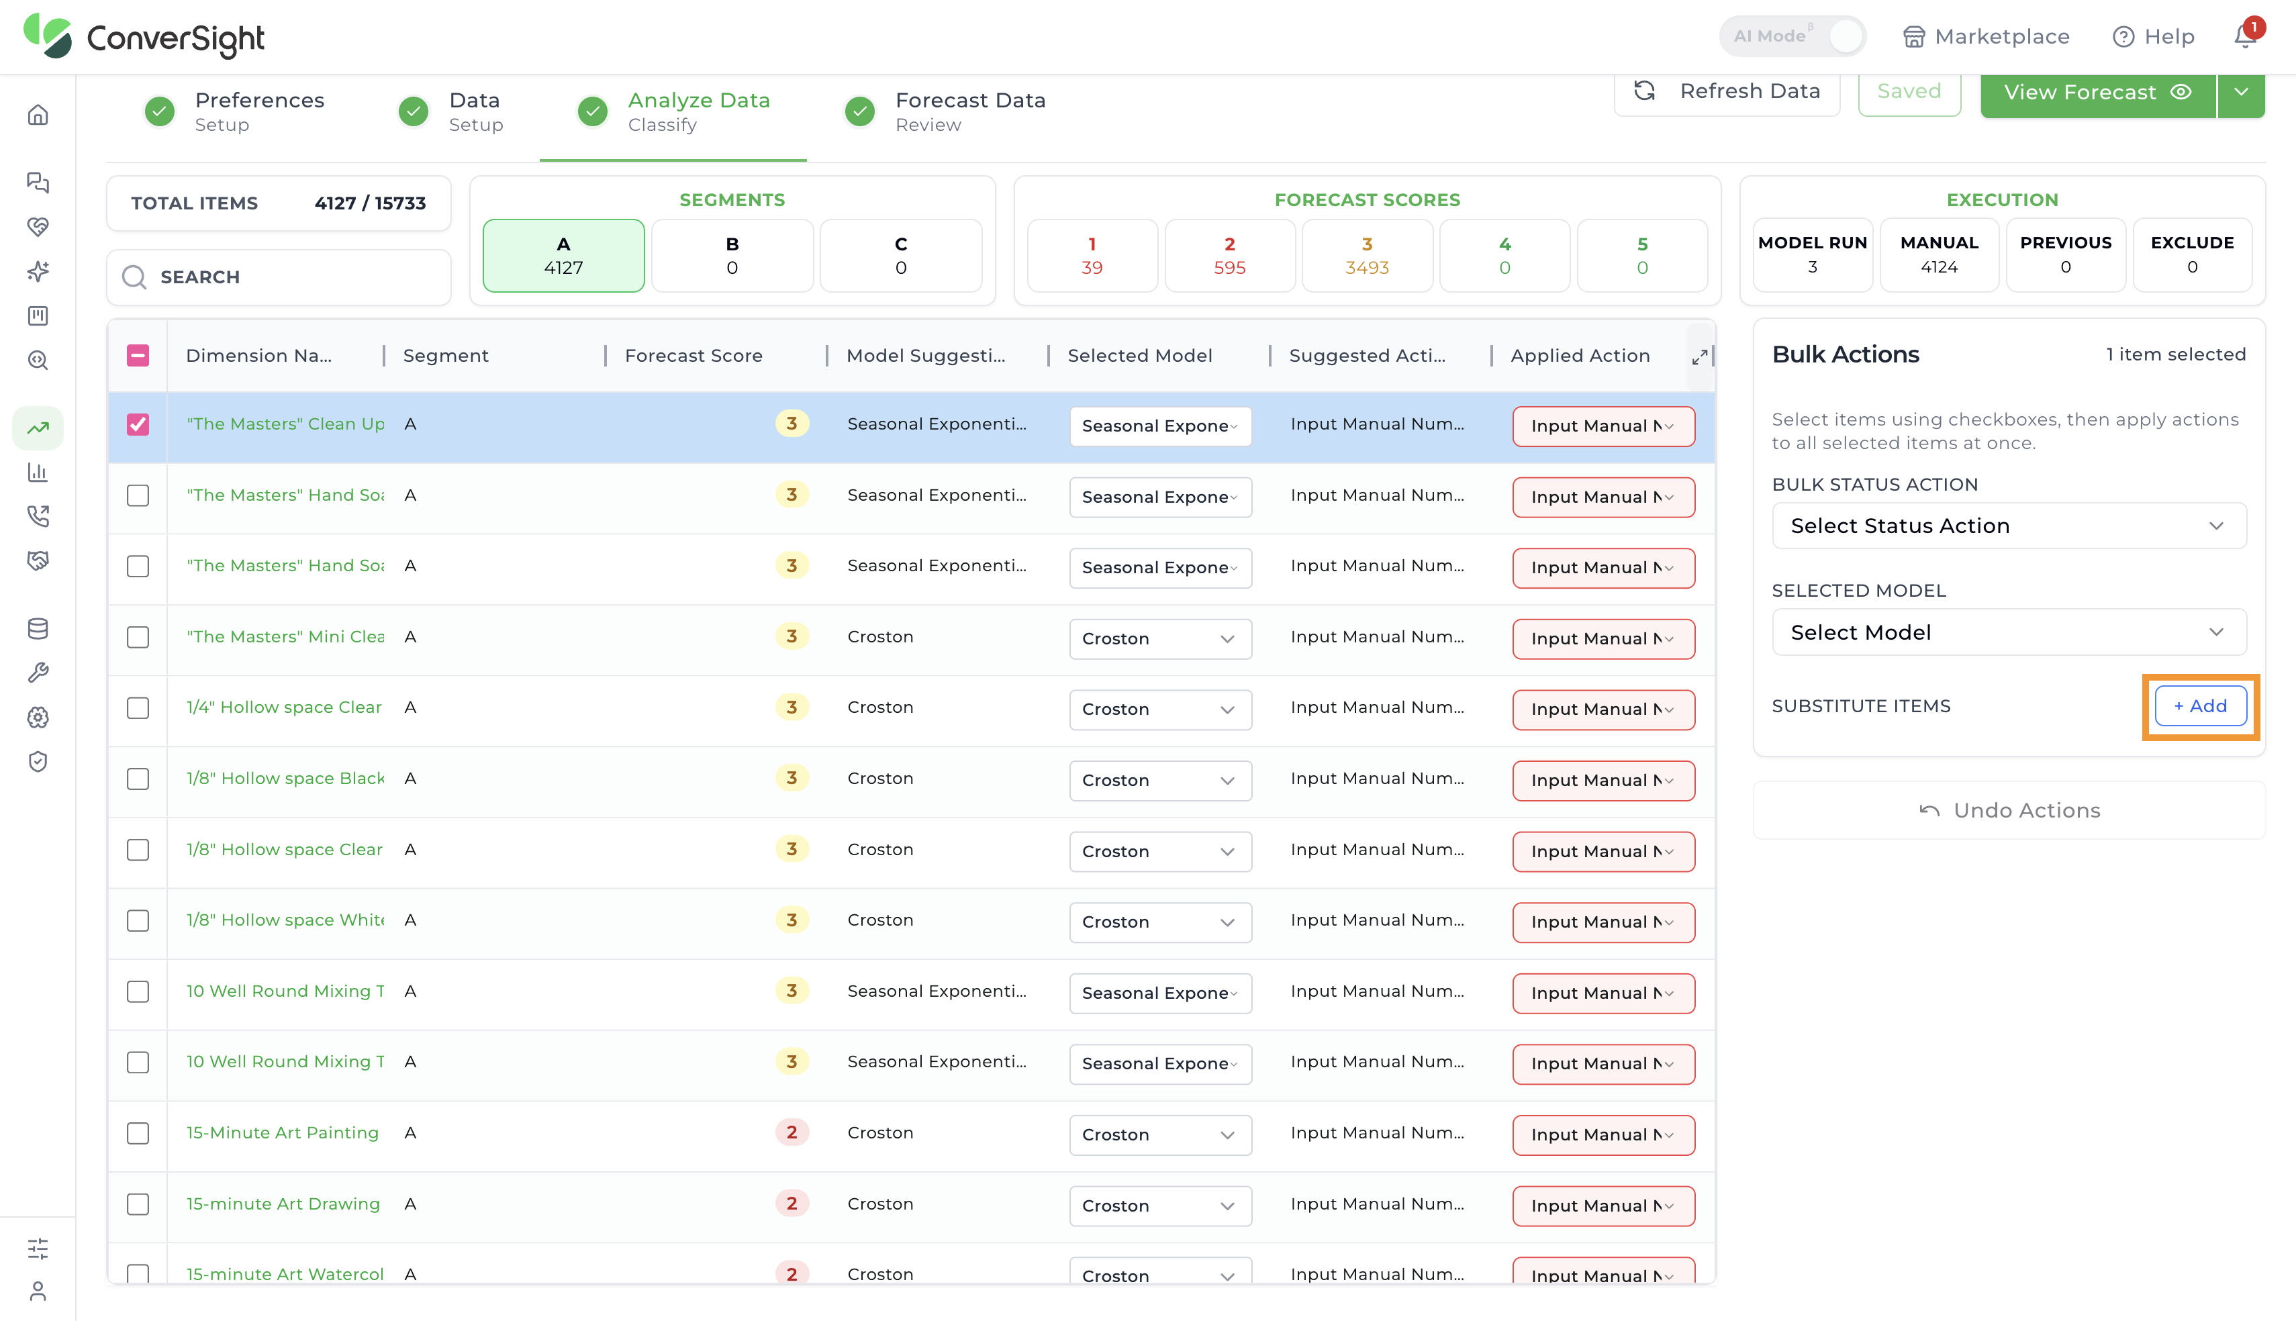
Task: Check the "The Masters" Mini Clea row checkbox
Action: pos(138,637)
